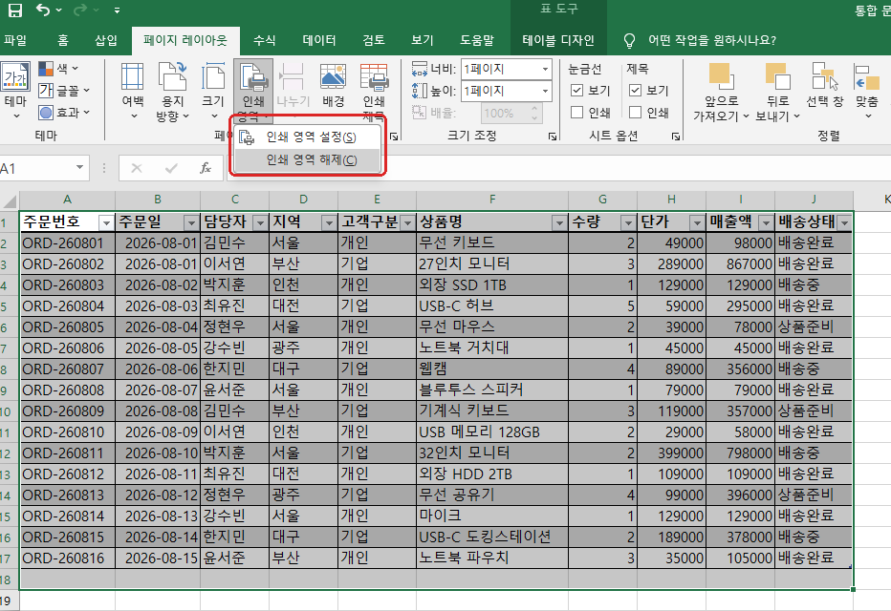Image resolution: width=891 pixels, height=611 pixels.
Task: Click the Select All corner triangle
Action: click(x=10, y=200)
